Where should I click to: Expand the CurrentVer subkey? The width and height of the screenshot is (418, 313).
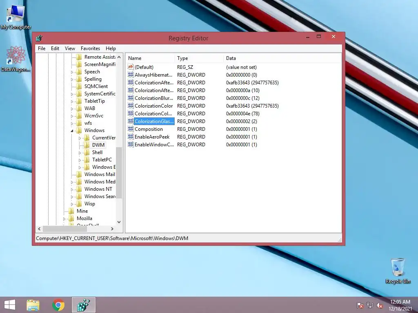click(80, 138)
